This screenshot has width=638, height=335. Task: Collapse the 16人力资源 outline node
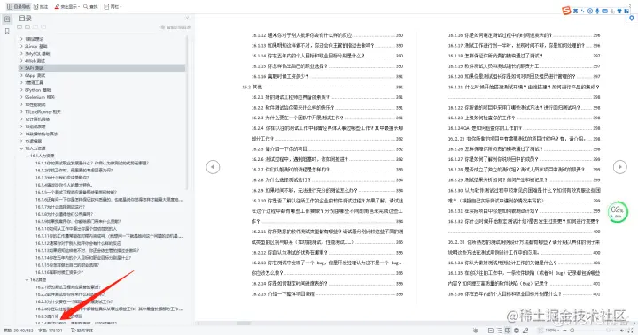[x=21, y=148]
